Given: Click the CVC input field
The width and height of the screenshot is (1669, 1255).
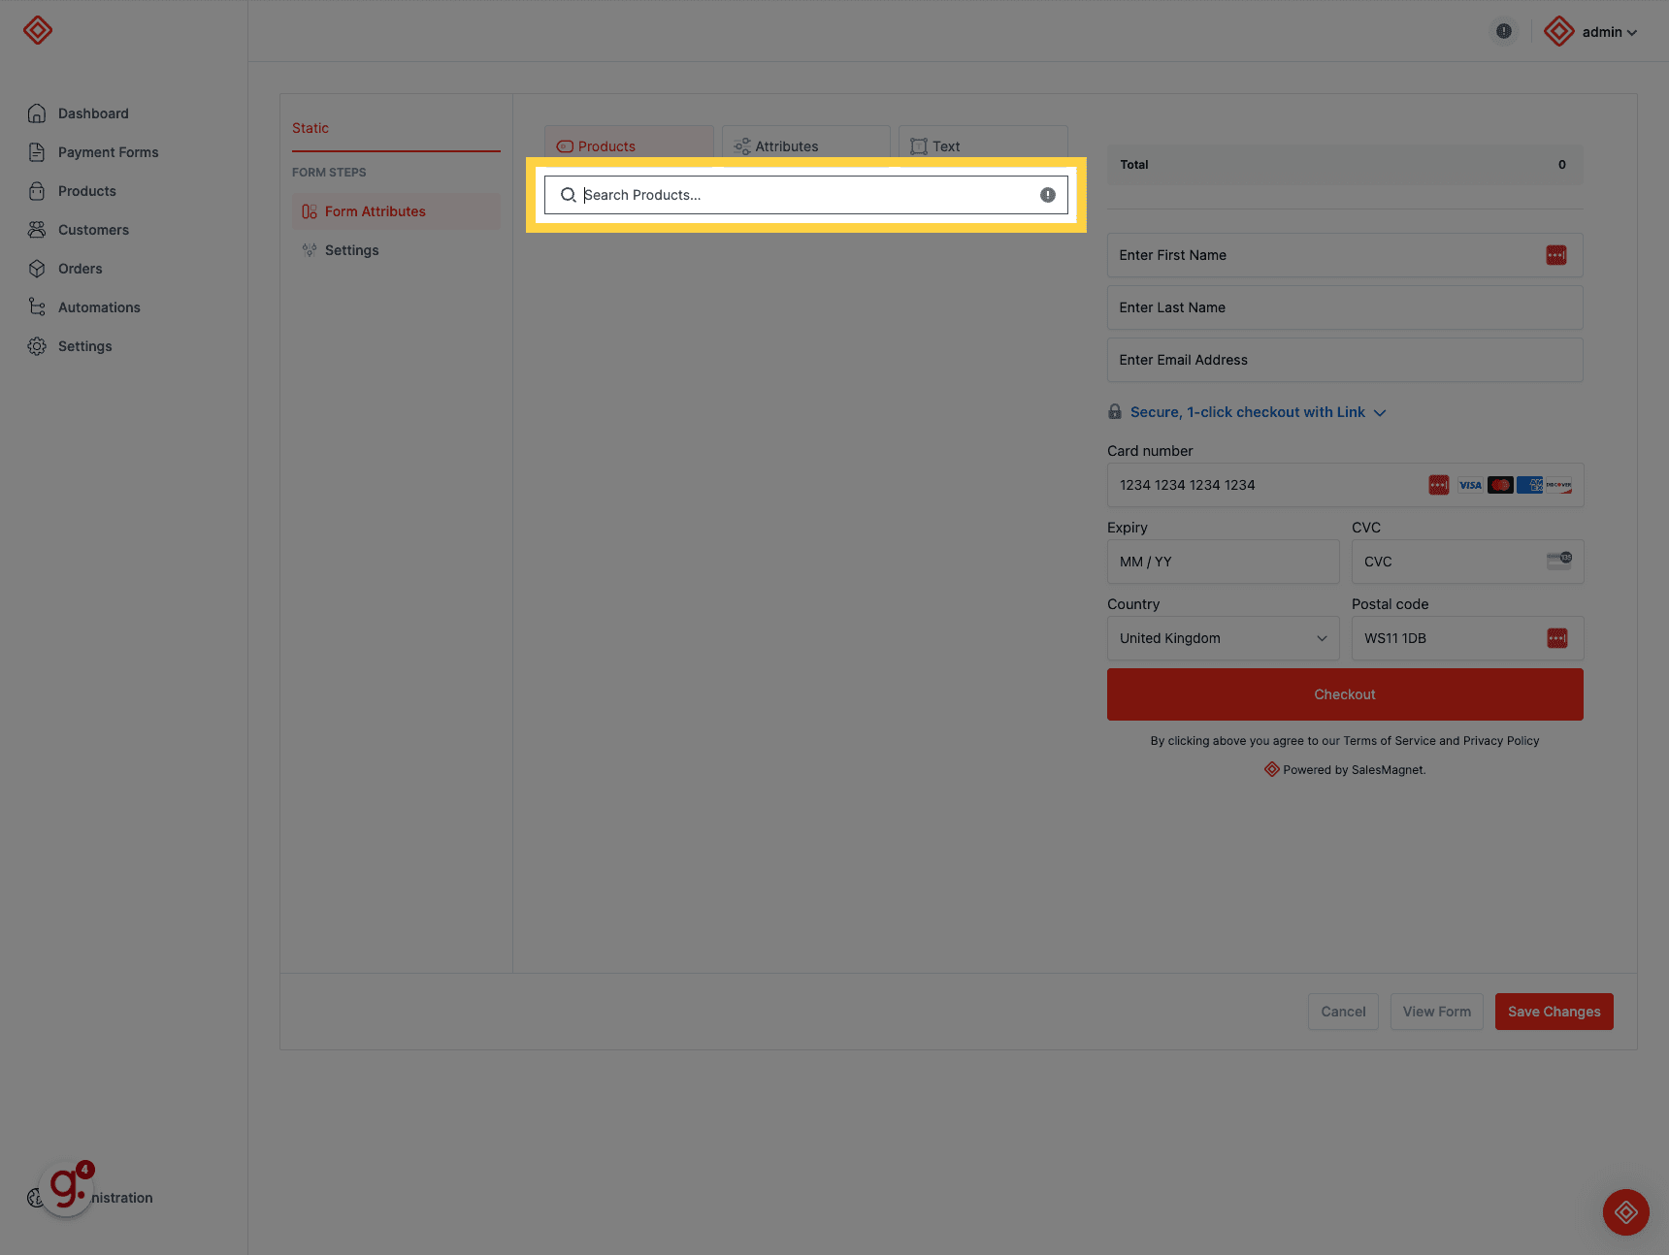Looking at the screenshot, I should point(1468,562).
